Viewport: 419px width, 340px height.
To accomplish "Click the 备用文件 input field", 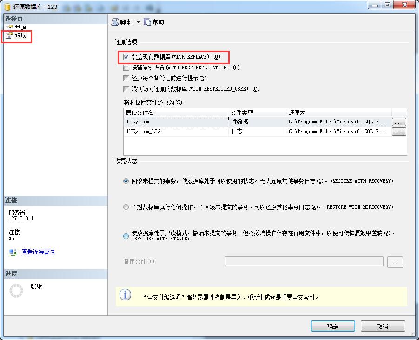I will pyautogui.click(x=304, y=261).
